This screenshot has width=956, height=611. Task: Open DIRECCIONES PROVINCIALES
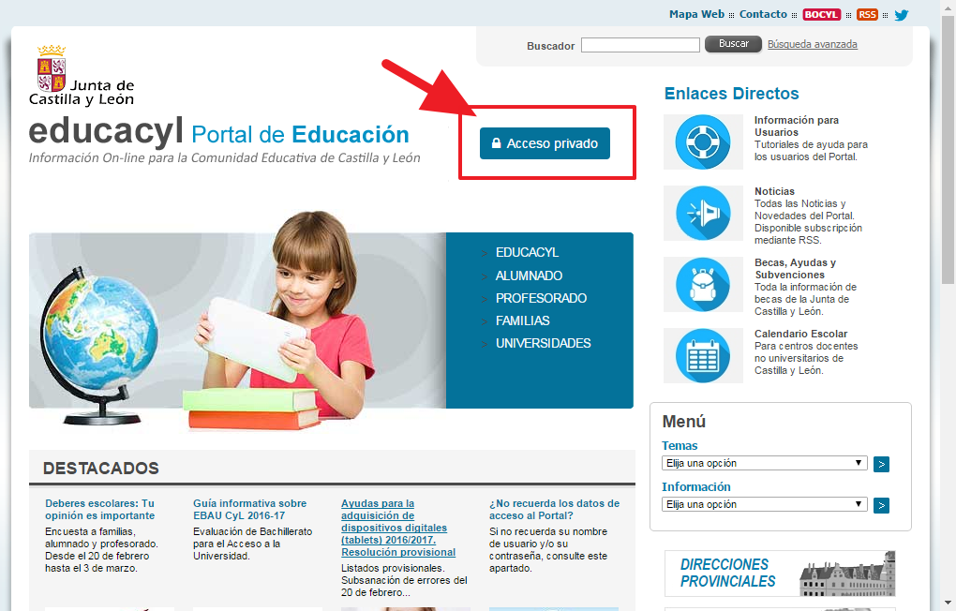[x=726, y=573]
